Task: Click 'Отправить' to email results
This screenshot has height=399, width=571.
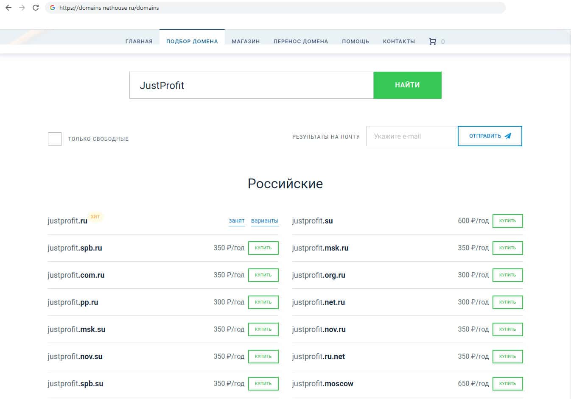Action: tap(490, 136)
